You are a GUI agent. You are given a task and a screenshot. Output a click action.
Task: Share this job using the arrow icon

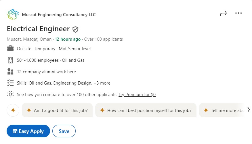[x=224, y=13]
